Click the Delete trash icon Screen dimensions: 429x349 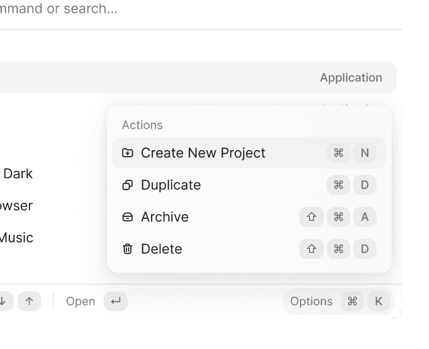point(128,249)
